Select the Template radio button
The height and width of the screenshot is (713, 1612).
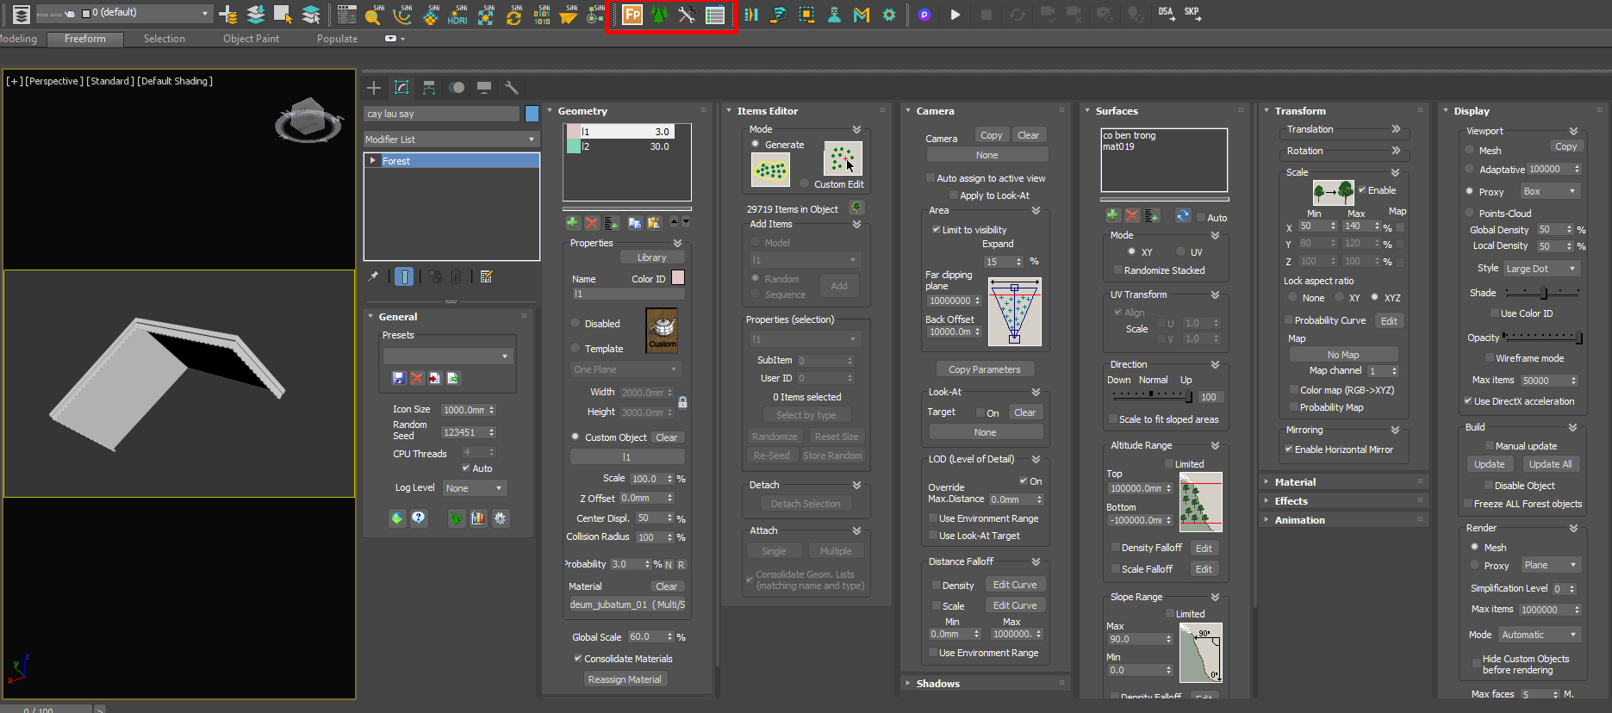coord(576,348)
